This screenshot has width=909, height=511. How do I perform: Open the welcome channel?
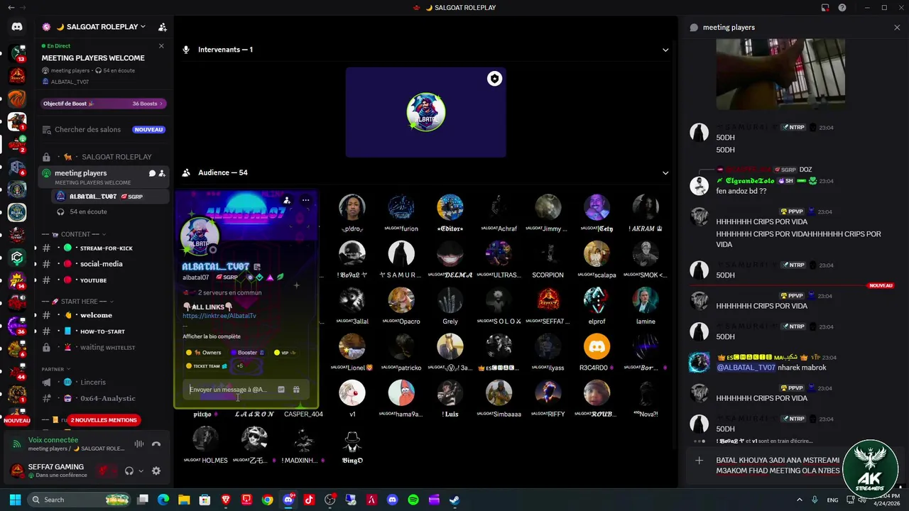click(x=104, y=315)
